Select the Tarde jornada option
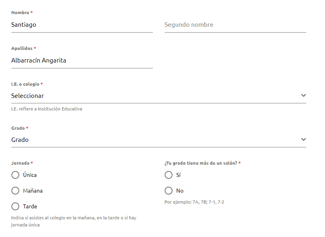Viewport: 325px width, 237px height. (15, 206)
